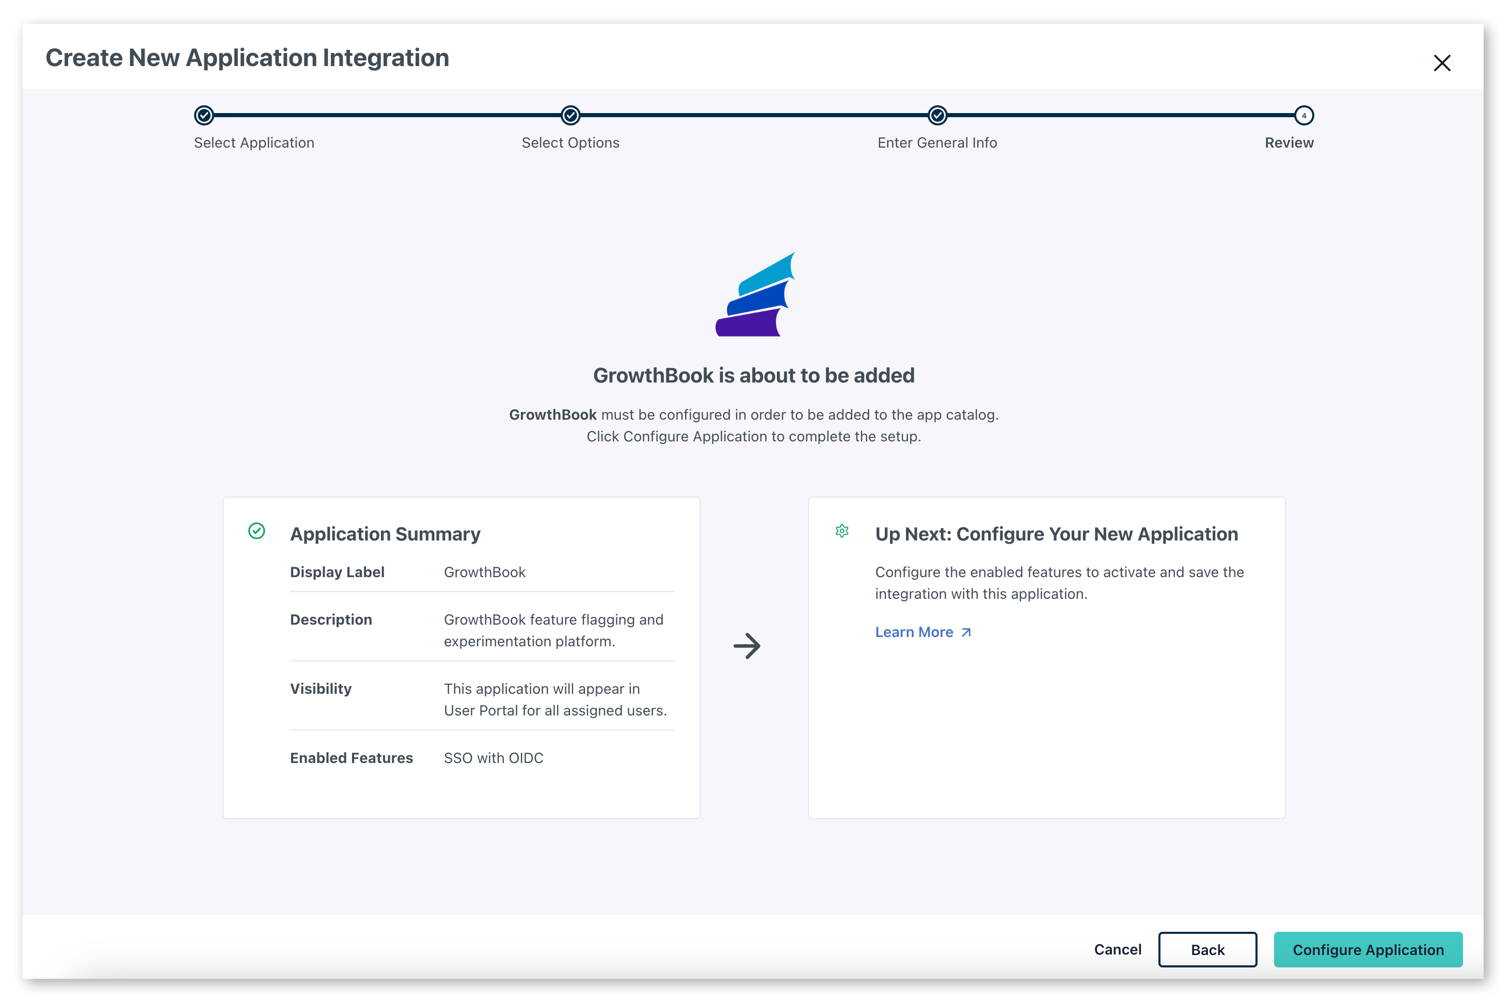Image resolution: width=1511 pixels, height=1002 pixels.
Task: Click the Display Label field name
Action: (337, 572)
